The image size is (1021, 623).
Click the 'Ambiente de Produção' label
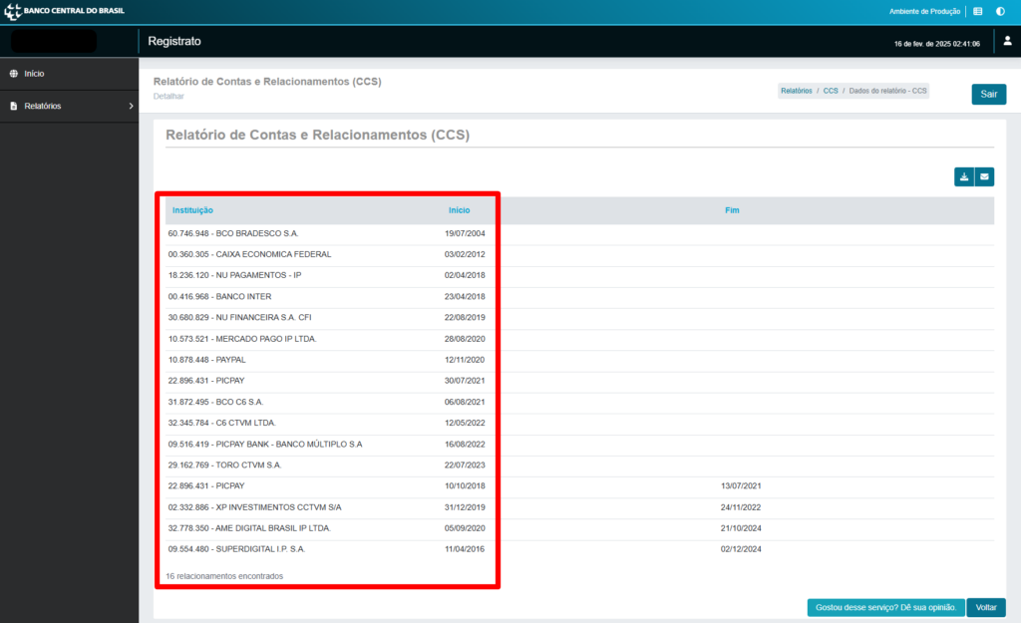(x=924, y=11)
